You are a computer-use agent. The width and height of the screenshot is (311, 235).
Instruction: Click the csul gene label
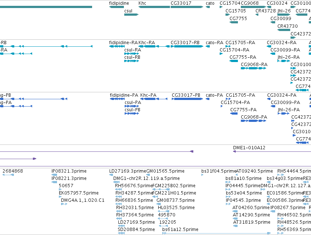coord(128,11)
